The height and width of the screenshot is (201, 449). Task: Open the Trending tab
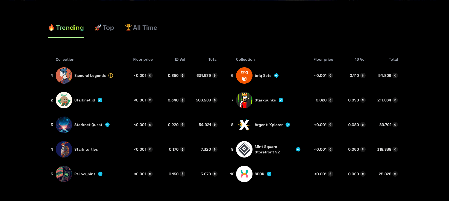click(66, 28)
